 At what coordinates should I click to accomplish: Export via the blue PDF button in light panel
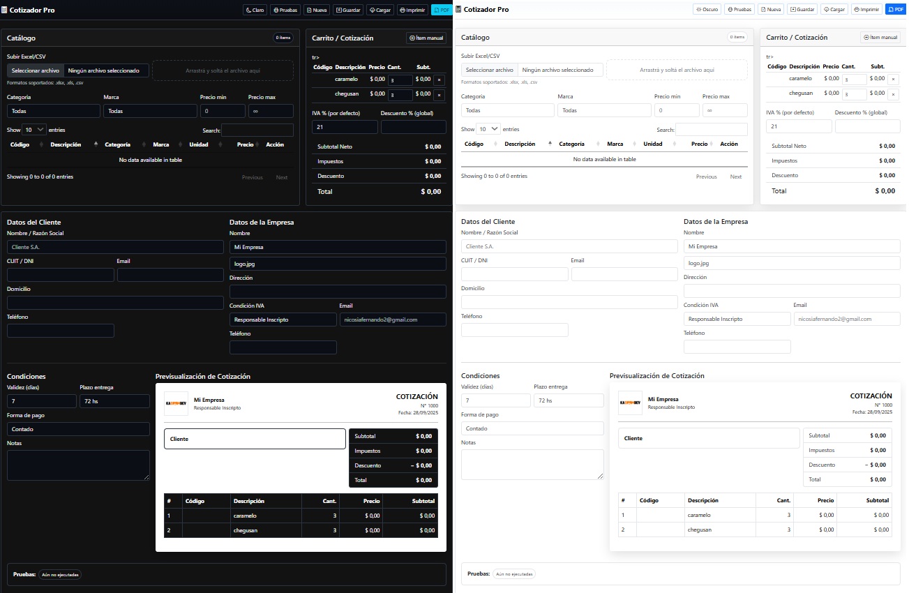[x=894, y=10]
